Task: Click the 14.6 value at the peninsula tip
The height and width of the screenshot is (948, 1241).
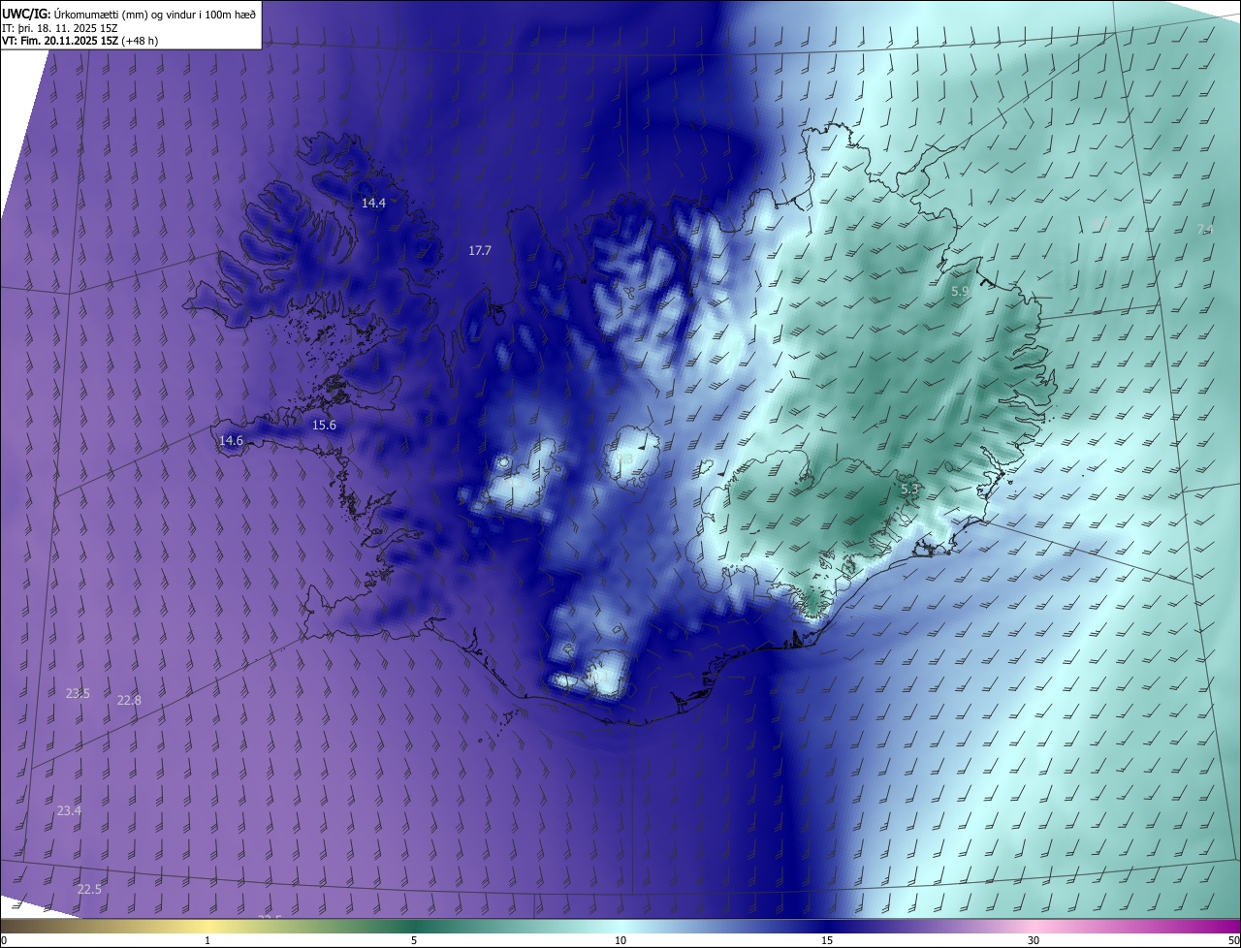Action: coord(231,441)
